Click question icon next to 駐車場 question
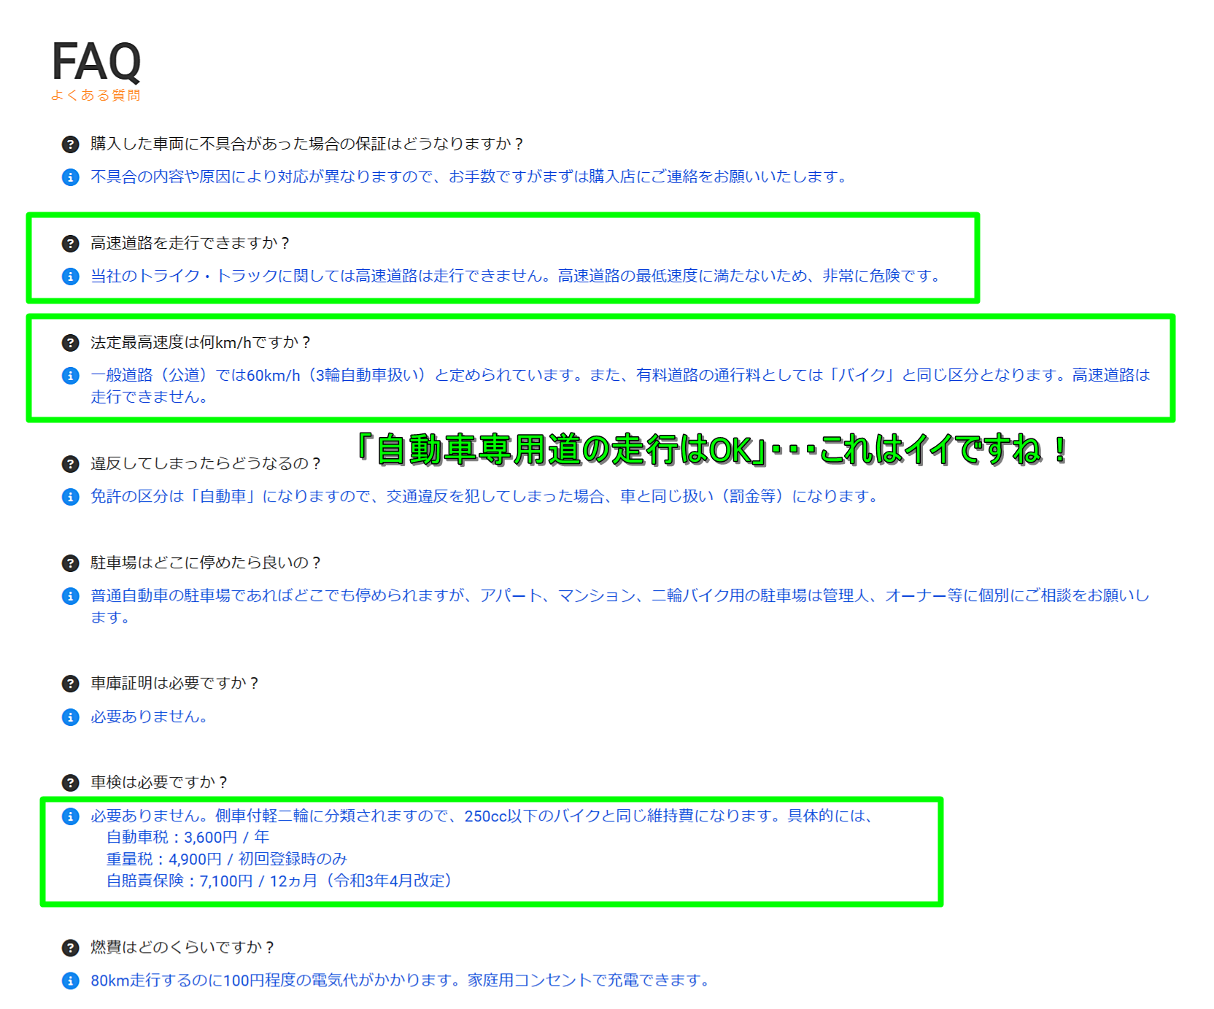This screenshot has width=1214, height=1009. click(70, 563)
